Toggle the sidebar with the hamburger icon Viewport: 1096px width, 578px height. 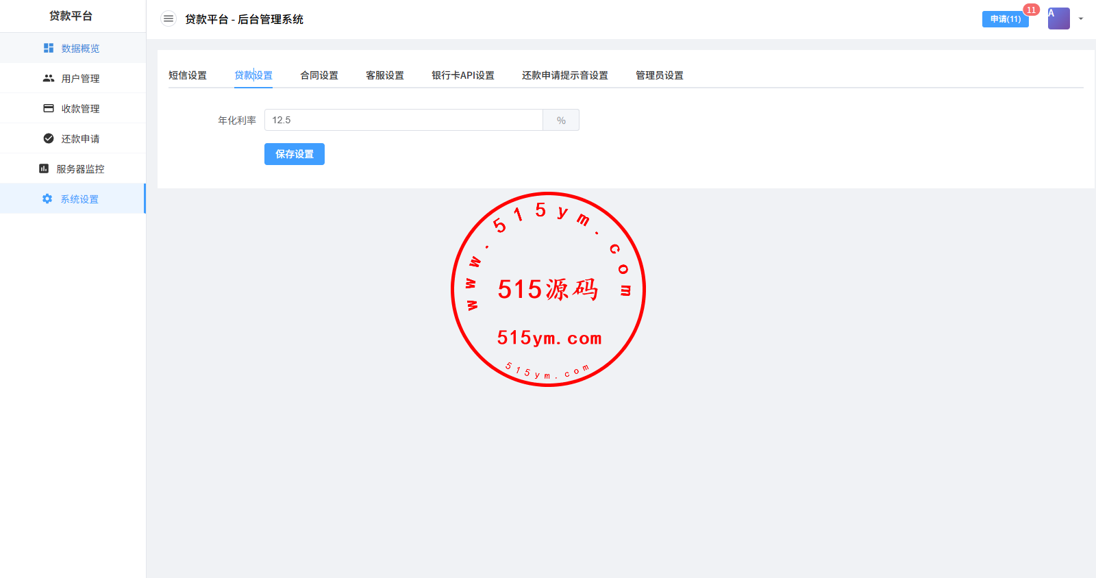pyautogui.click(x=169, y=18)
